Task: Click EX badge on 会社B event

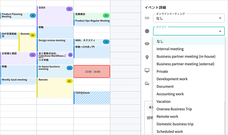Action: pos(69,9)
